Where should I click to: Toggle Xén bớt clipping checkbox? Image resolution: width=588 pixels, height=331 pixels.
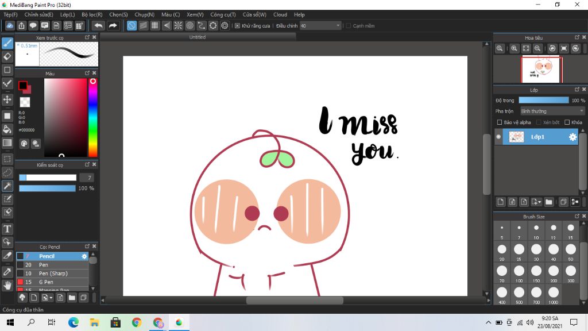pos(539,122)
